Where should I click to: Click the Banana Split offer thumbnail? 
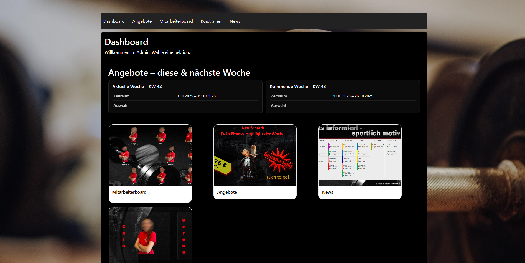[x=255, y=155]
